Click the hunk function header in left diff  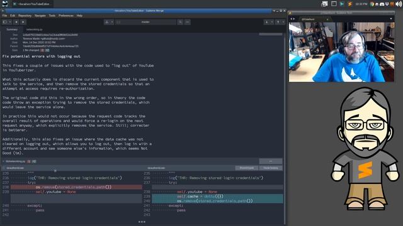pyautogui.click(x=15, y=168)
